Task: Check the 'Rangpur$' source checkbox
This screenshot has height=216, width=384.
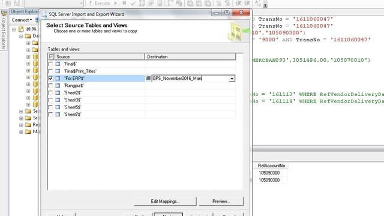Action: [50, 85]
